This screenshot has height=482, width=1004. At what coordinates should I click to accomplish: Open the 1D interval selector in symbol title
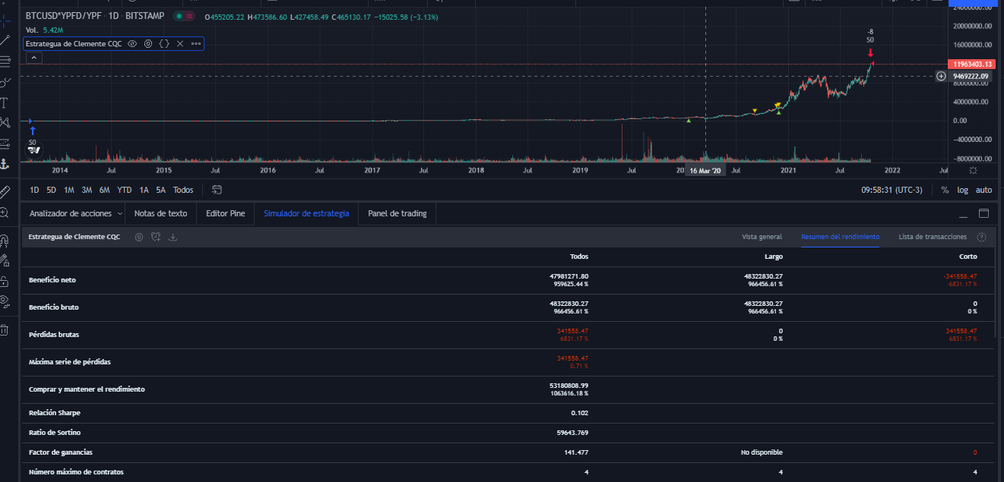(x=114, y=16)
